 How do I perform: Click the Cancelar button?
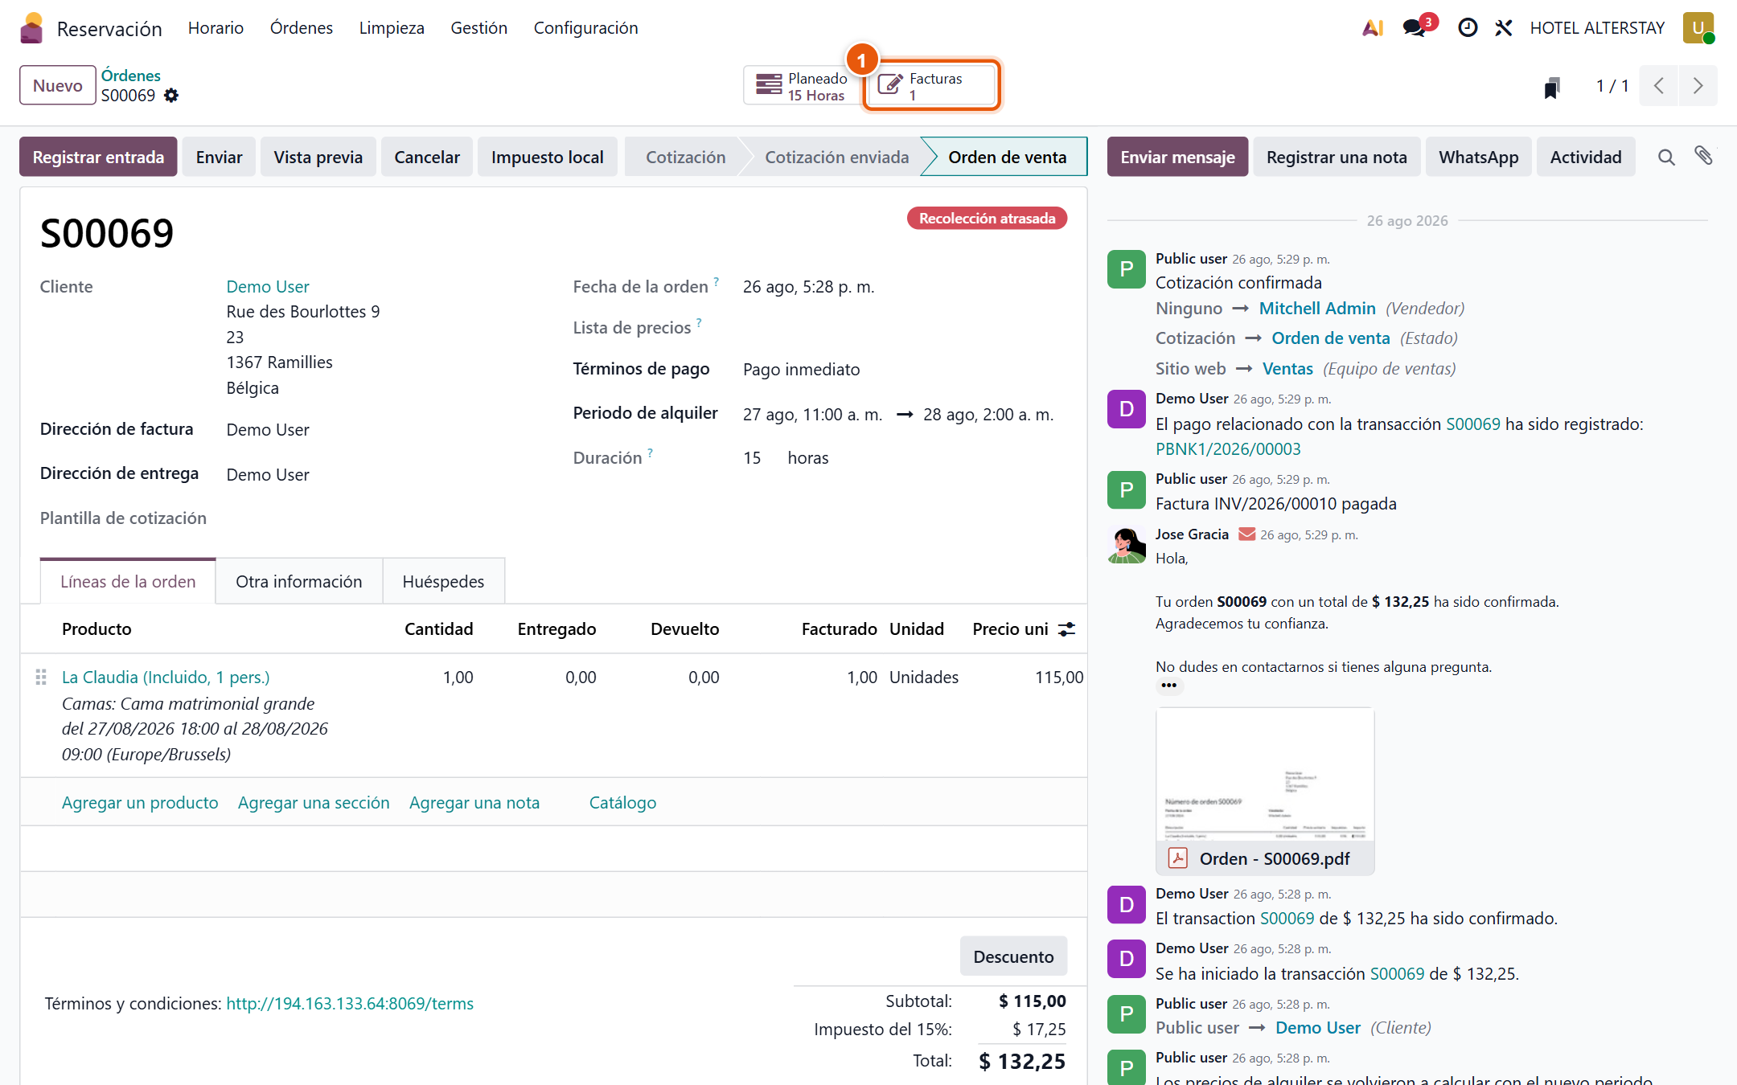[x=427, y=157]
